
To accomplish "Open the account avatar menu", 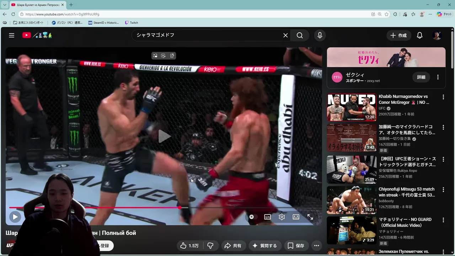I will (437, 35).
